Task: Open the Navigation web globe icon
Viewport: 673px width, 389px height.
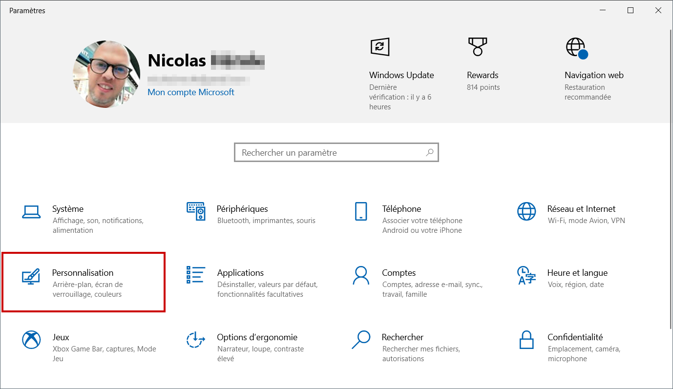Action: click(x=577, y=48)
